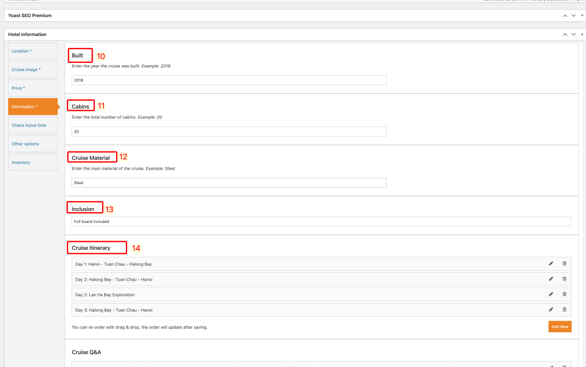The image size is (586, 367).
Task: Go to the Inventory tab
Action: pyautogui.click(x=33, y=162)
